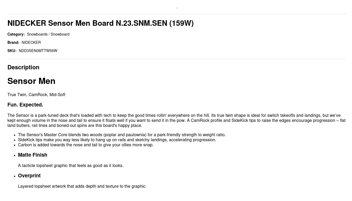
Task: Click the Sensor Men heading
Action: [x=31, y=81]
